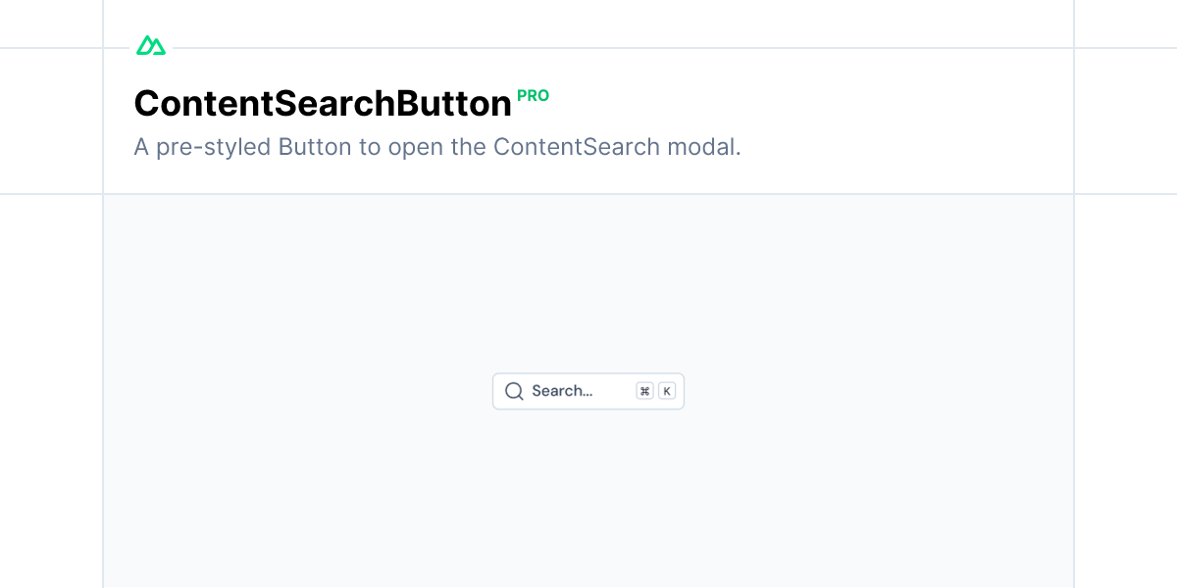Click the word "ContentSearch" in the description
The image size is (1177, 588).
577,148
